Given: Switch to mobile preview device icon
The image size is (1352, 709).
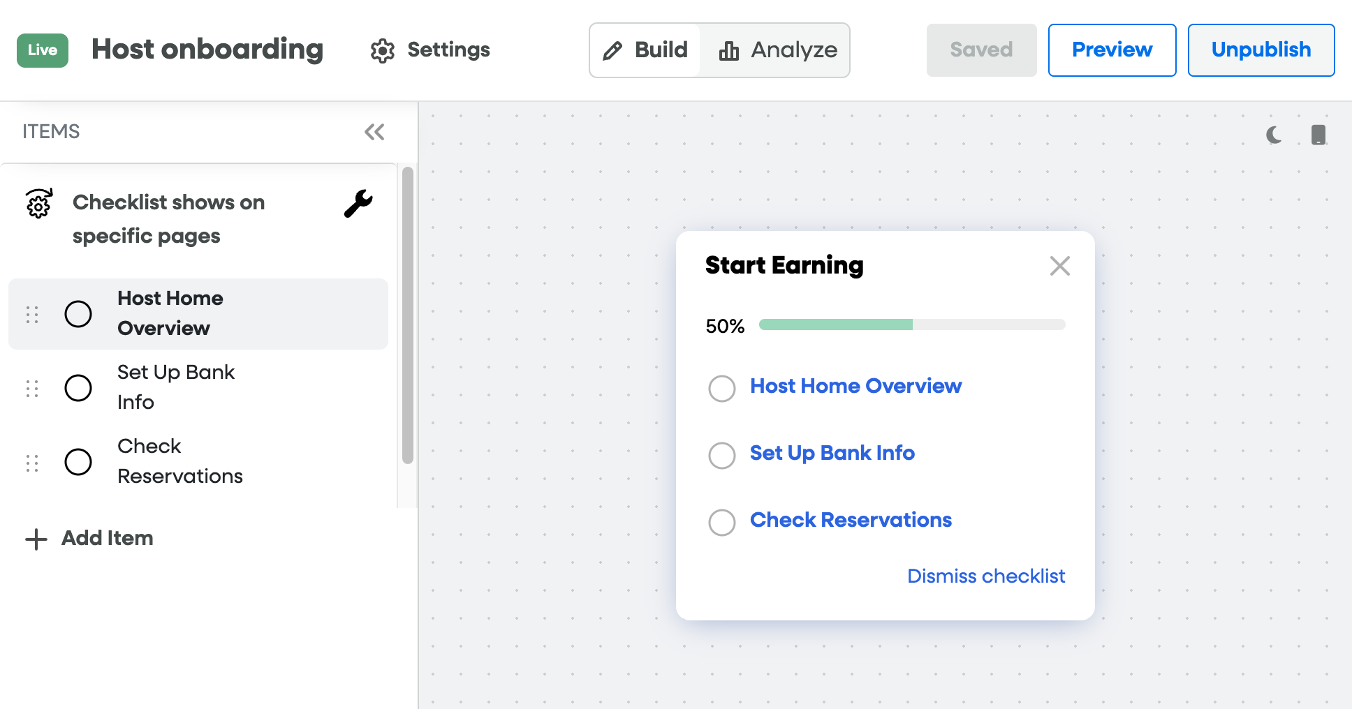Looking at the screenshot, I should pos(1318,135).
